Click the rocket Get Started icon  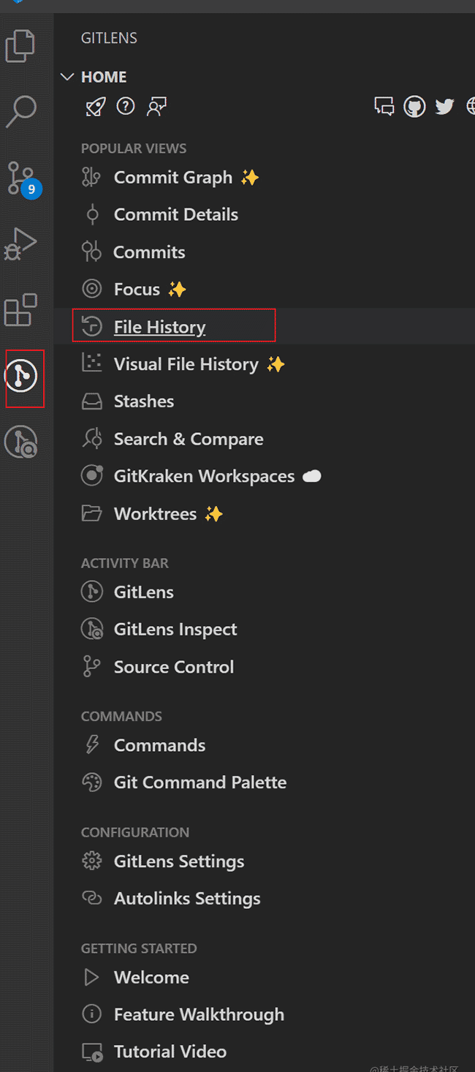point(95,107)
